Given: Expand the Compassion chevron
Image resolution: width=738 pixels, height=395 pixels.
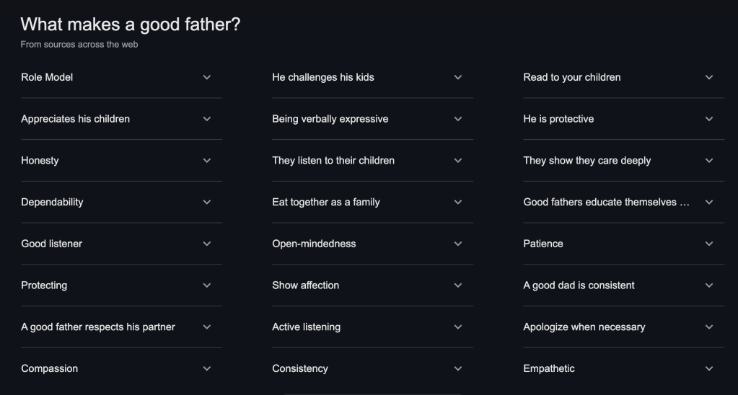Looking at the screenshot, I should tap(207, 369).
